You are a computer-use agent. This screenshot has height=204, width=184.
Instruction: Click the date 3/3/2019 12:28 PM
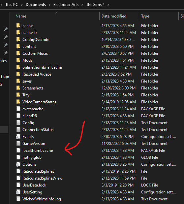pyautogui.click(x=117, y=185)
